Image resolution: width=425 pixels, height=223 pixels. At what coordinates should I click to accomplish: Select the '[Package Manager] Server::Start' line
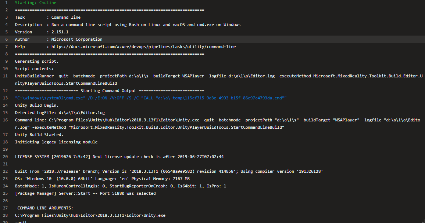coord(85,193)
